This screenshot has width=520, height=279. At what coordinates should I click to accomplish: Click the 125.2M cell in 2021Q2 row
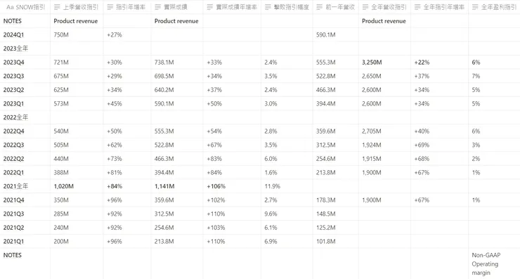tap(325, 228)
